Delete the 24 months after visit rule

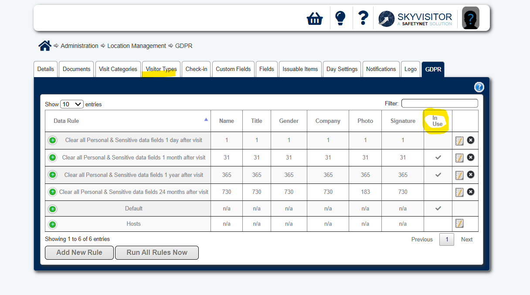(471, 192)
